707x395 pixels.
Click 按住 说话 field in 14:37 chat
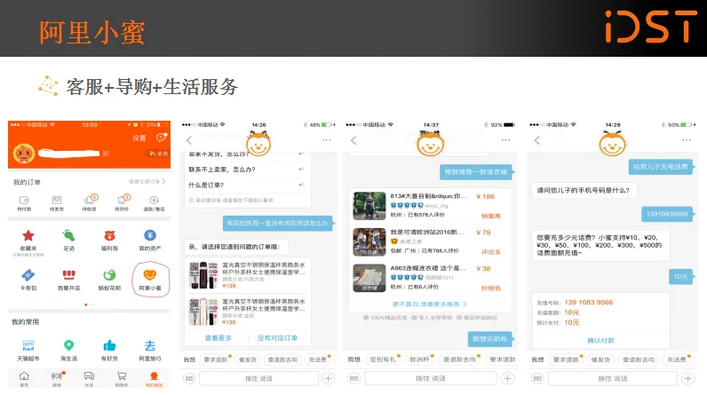(x=431, y=378)
